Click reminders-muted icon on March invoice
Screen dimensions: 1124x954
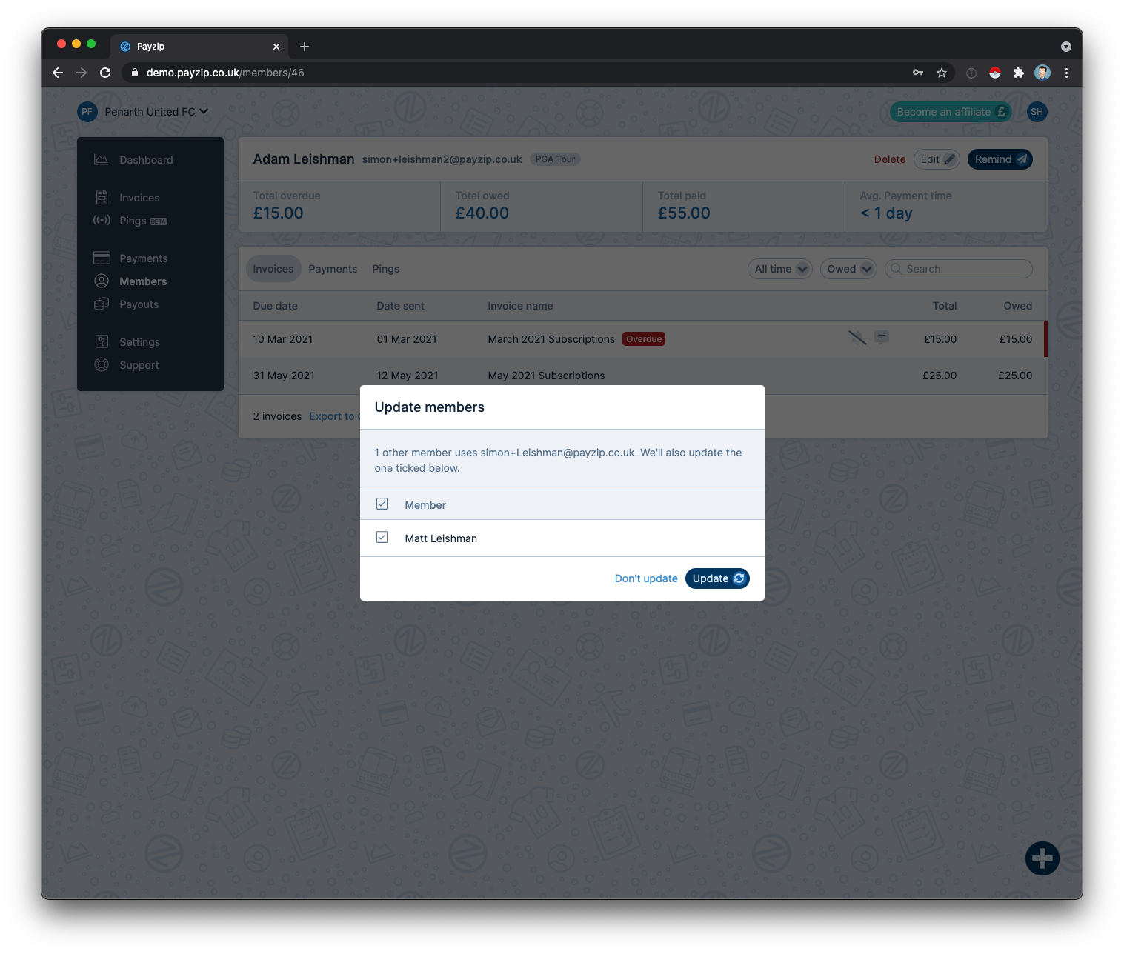tap(857, 338)
